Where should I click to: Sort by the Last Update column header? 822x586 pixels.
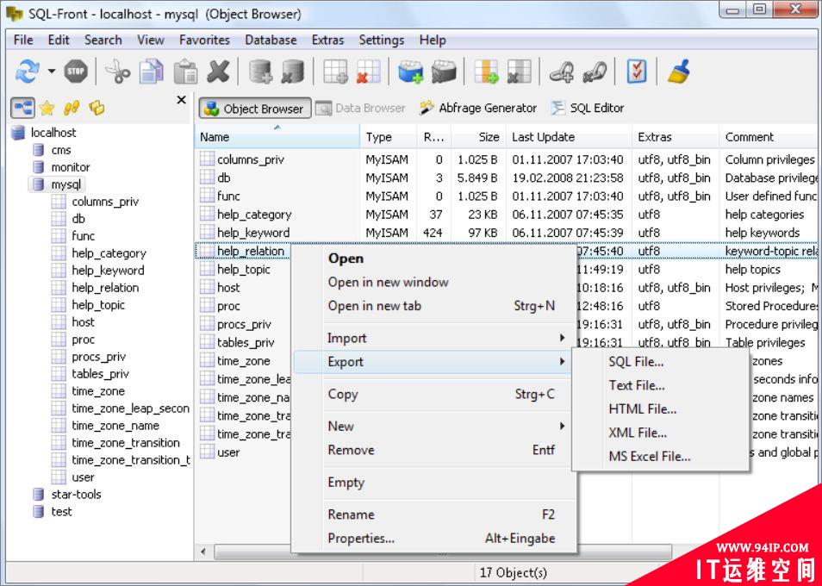click(569, 137)
